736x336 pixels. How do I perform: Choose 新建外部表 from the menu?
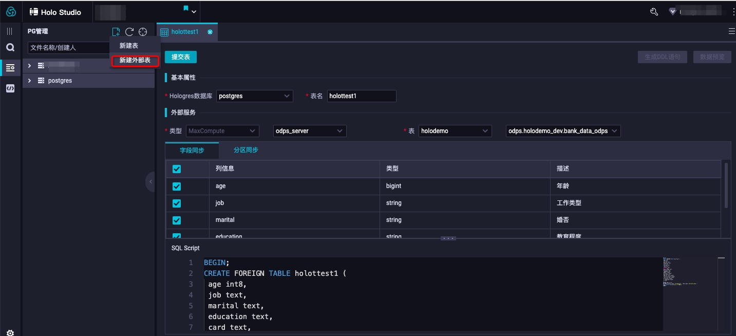pos(135,61)
